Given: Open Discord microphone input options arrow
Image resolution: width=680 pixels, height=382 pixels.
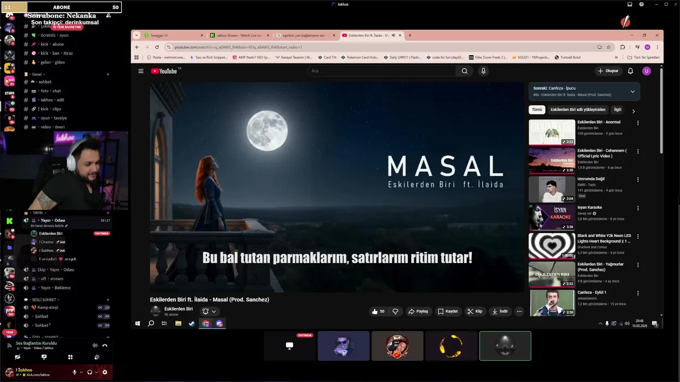Looking at the screenshot, I should pos(81,372).
